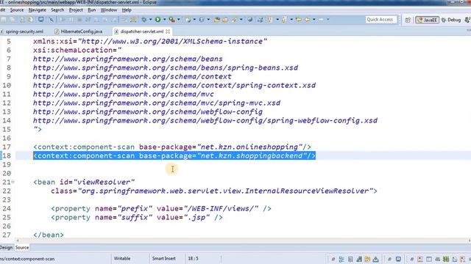Click the Open Task icon next to Open Type
This screenshot has height=264, width=471.
[x=225, y=20]
